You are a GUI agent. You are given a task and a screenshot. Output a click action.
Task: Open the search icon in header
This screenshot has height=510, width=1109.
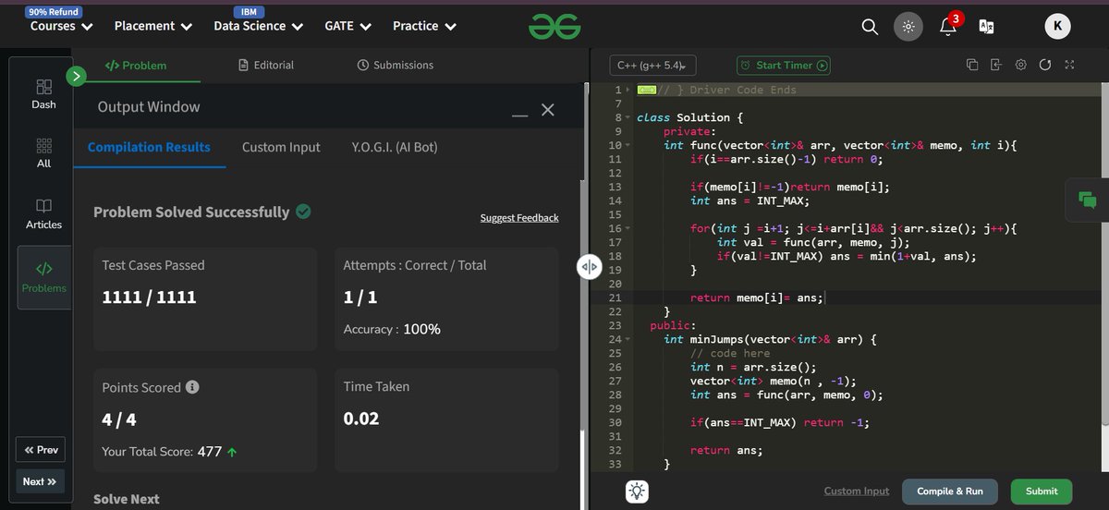tap(870, 27)
